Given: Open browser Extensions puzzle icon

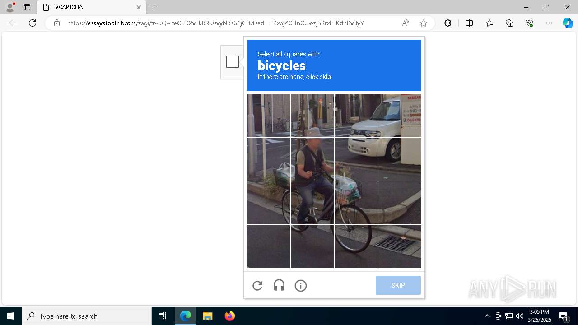Looking at the screenshot, I should click(x=447, y=23).
